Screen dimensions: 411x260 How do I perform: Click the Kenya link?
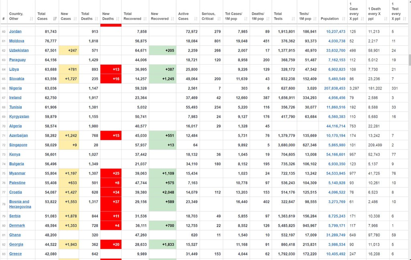coord(15,154)
